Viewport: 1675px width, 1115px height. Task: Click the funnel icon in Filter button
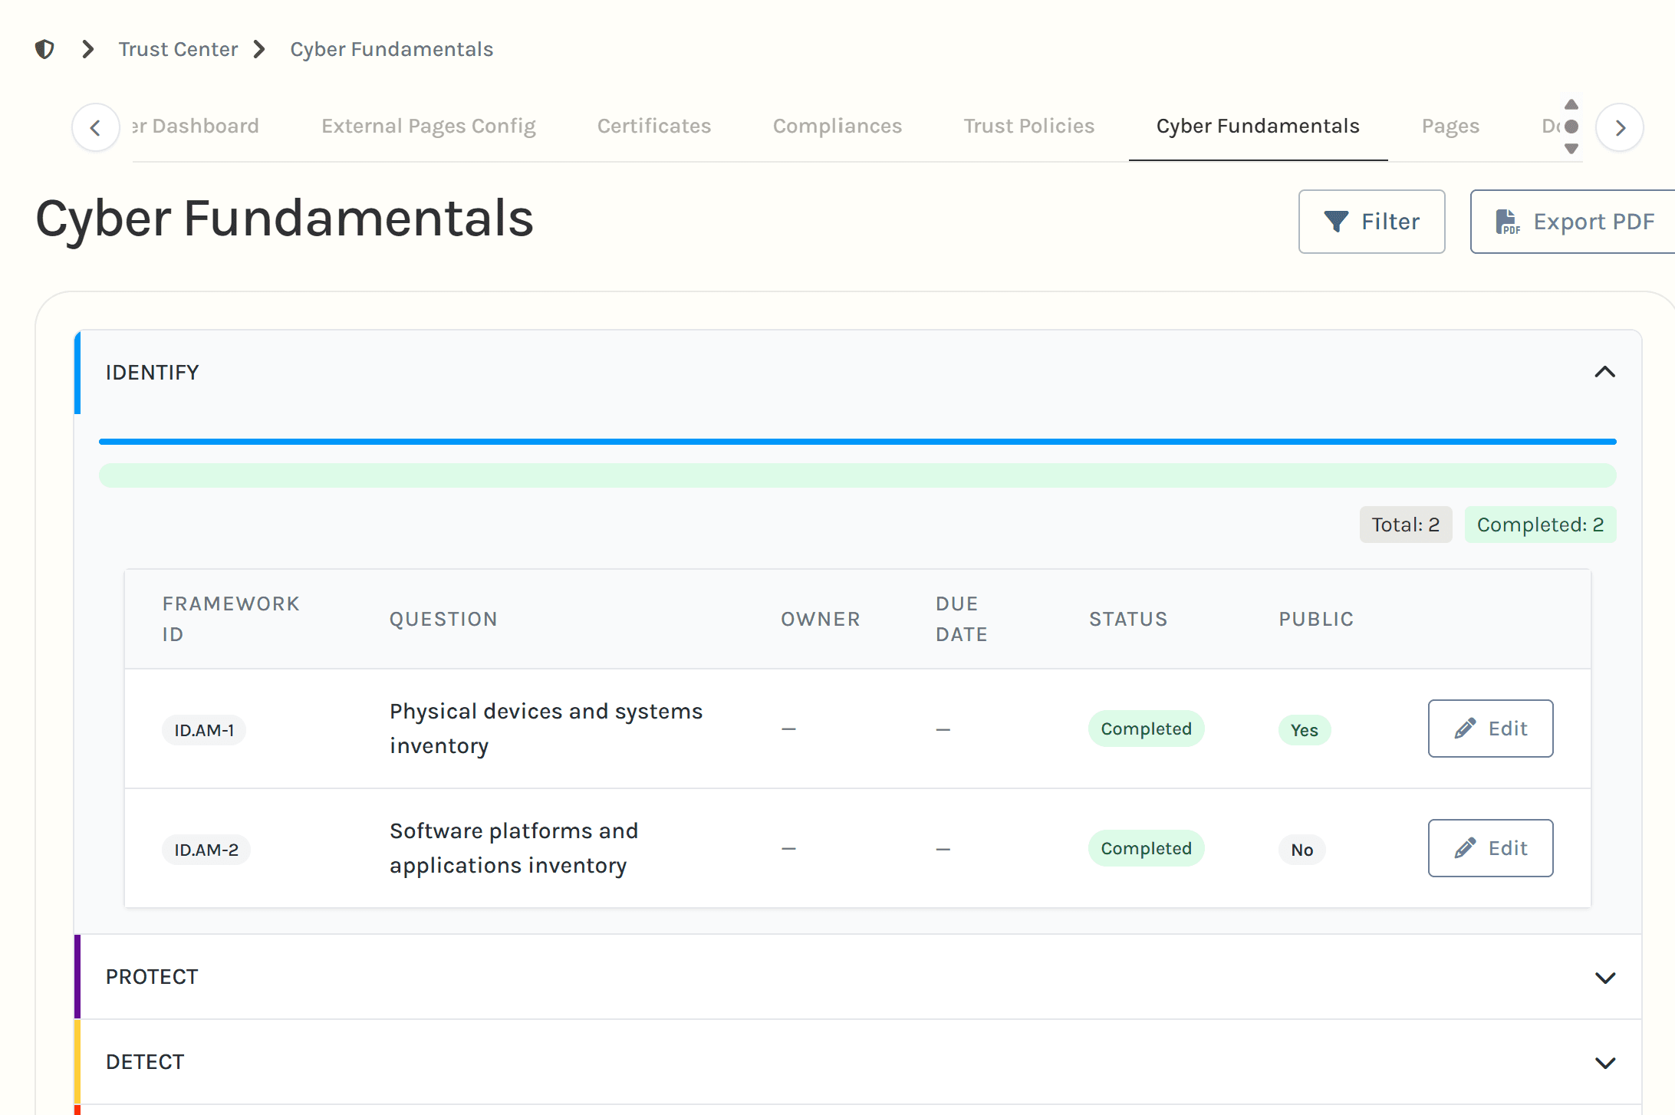pos(1336,222)
